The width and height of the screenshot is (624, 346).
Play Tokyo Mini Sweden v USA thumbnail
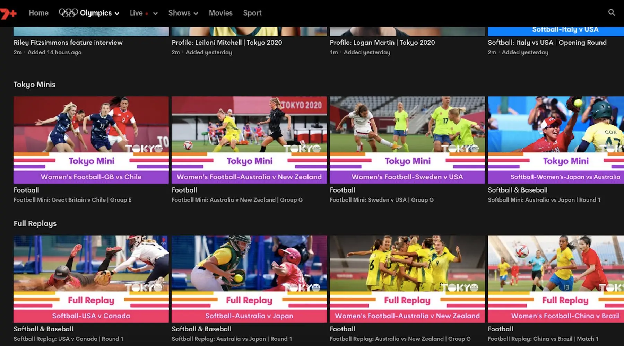[x=407, y=140]
